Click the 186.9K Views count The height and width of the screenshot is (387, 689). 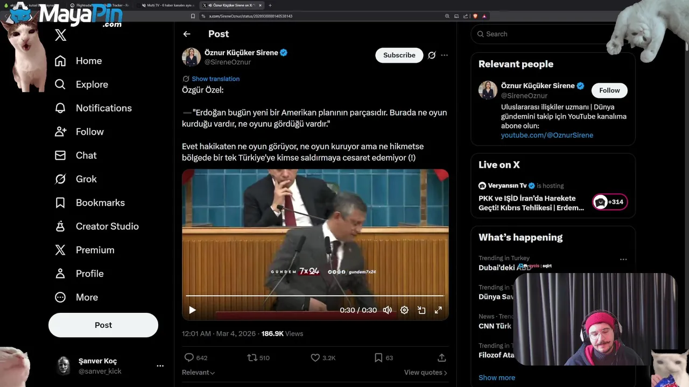tap(282, 334)
